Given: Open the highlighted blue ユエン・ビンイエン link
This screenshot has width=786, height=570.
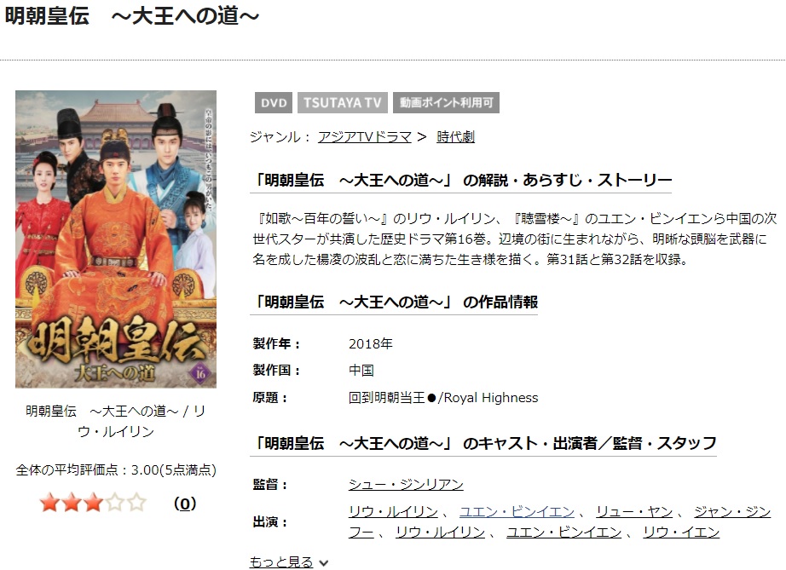Looking at the screenshot, I should [517, 511].
